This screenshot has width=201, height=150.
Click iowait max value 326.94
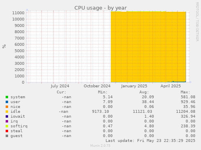click(188, 116)
